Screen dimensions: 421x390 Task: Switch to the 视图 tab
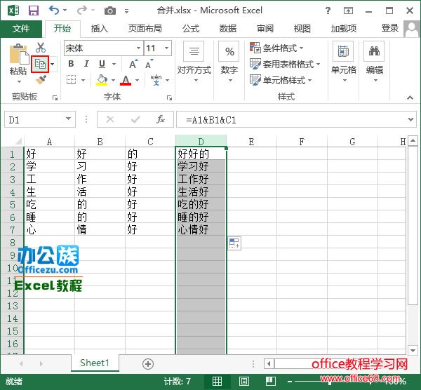302,29
